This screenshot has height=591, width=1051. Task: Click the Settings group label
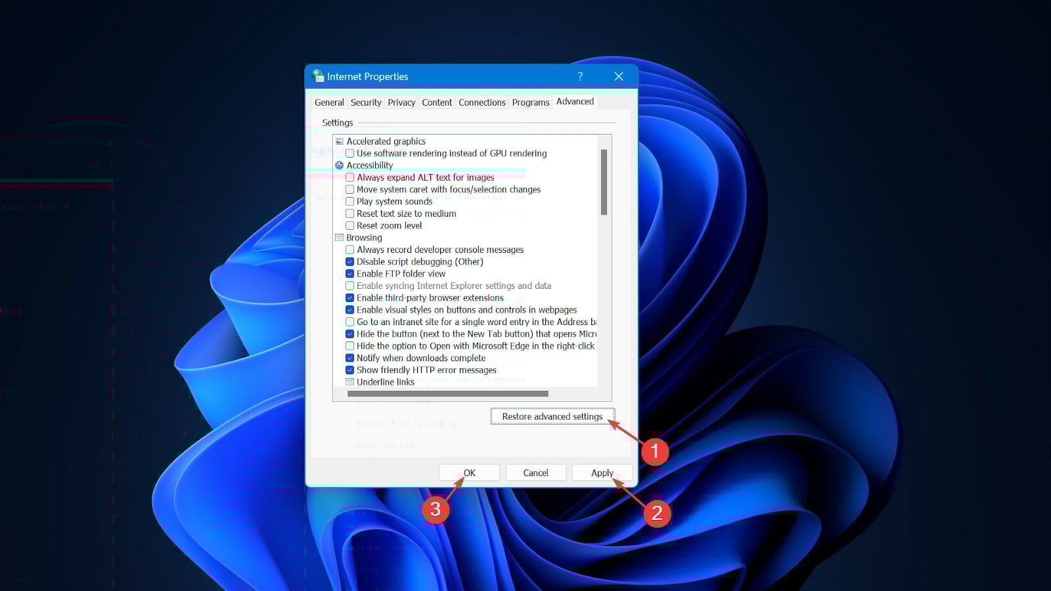[x=338, y=123]
